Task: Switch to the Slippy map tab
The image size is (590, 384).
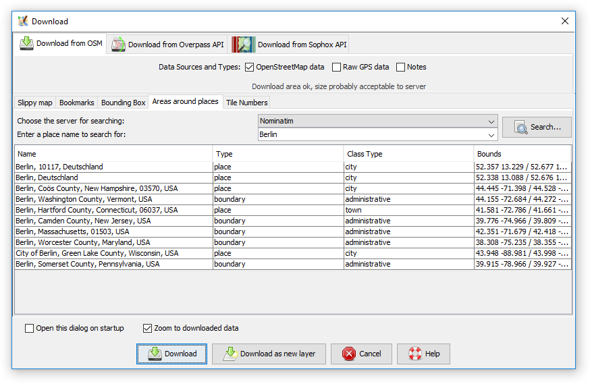Action: (34, 103)
